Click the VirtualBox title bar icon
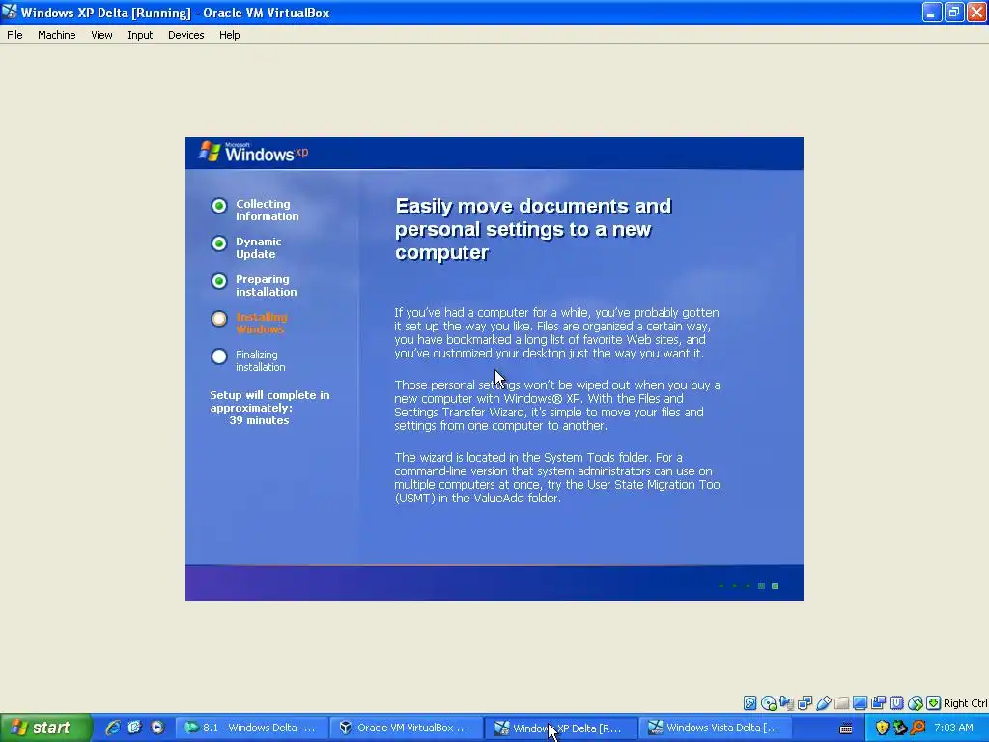This screenshot has height=742, width=989. point(10,12)
